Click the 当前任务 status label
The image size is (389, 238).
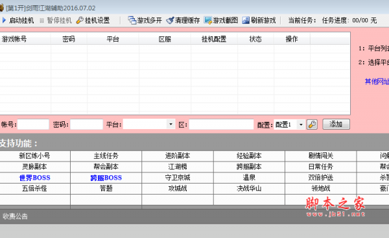(x=302, y=20)
